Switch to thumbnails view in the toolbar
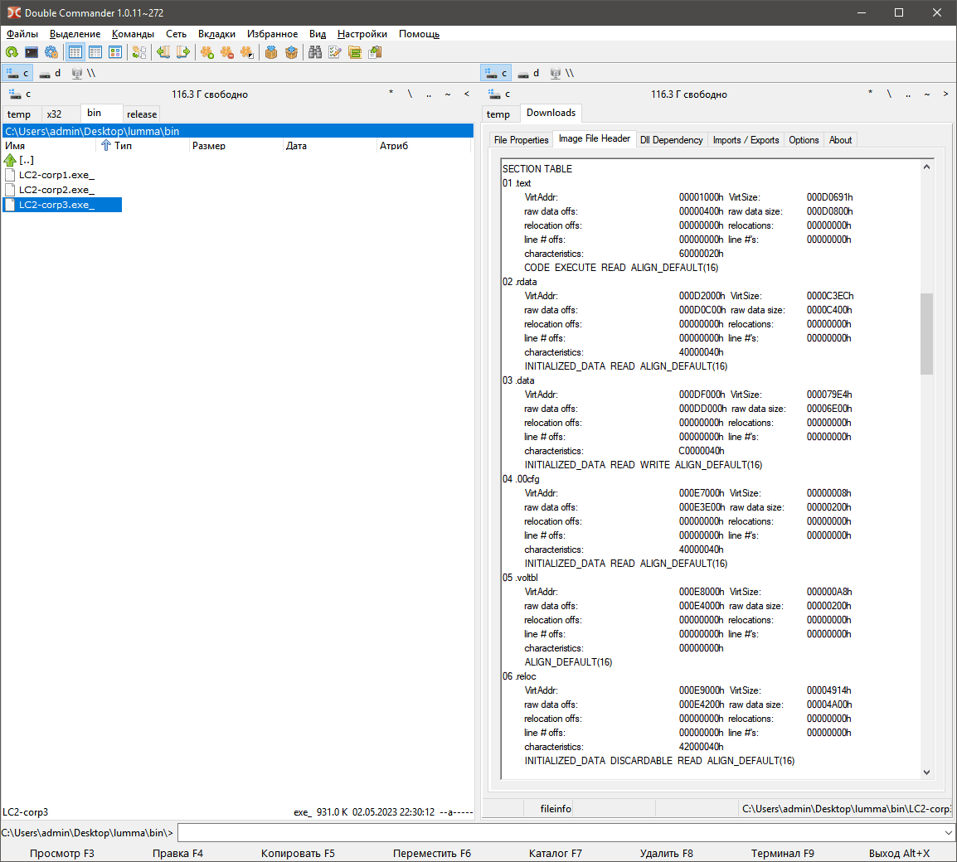Screen dimensions: 957x862 pyautogui.click(x=115, y=52)
